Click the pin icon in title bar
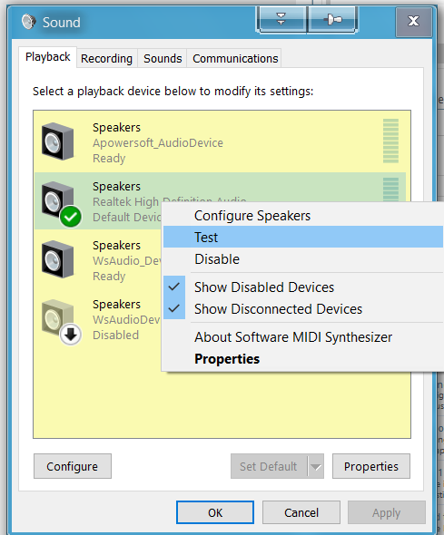 (x=332, y=19)
